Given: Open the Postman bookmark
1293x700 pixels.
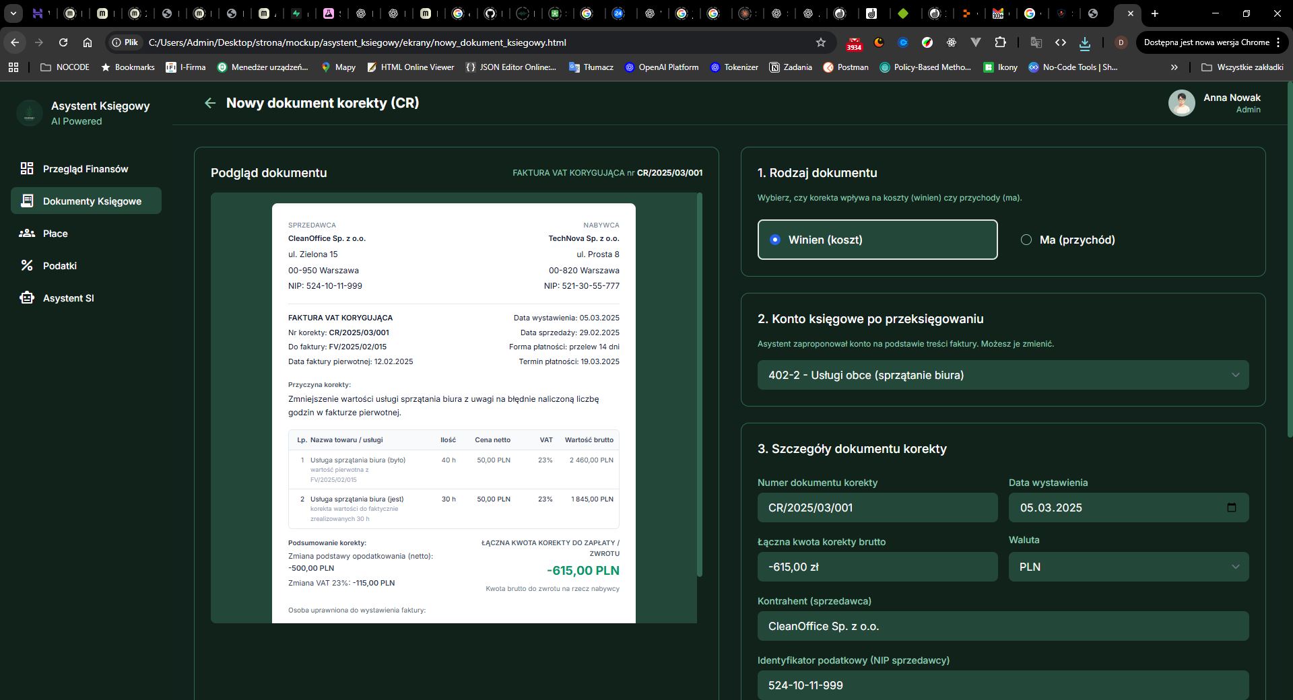Looking at the screenshot, I should [x=846, y=67].
